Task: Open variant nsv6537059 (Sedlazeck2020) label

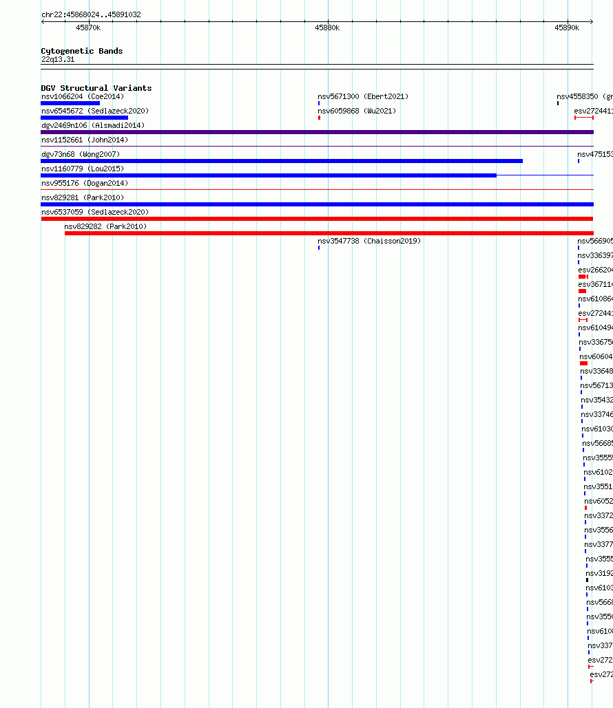Action: click(x=95, y=212)
